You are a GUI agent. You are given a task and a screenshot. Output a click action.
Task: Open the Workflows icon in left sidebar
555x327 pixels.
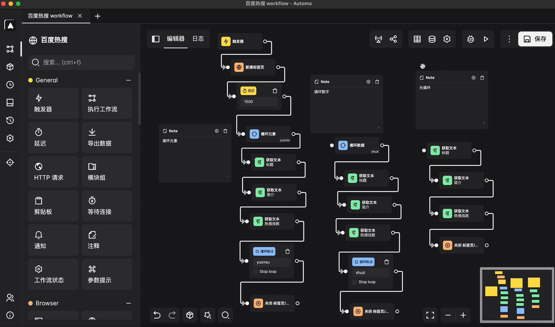[10, 49]
